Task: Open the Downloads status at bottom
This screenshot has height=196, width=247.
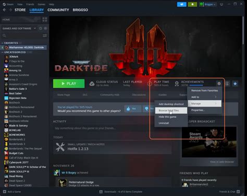Action: coord(121,192)
